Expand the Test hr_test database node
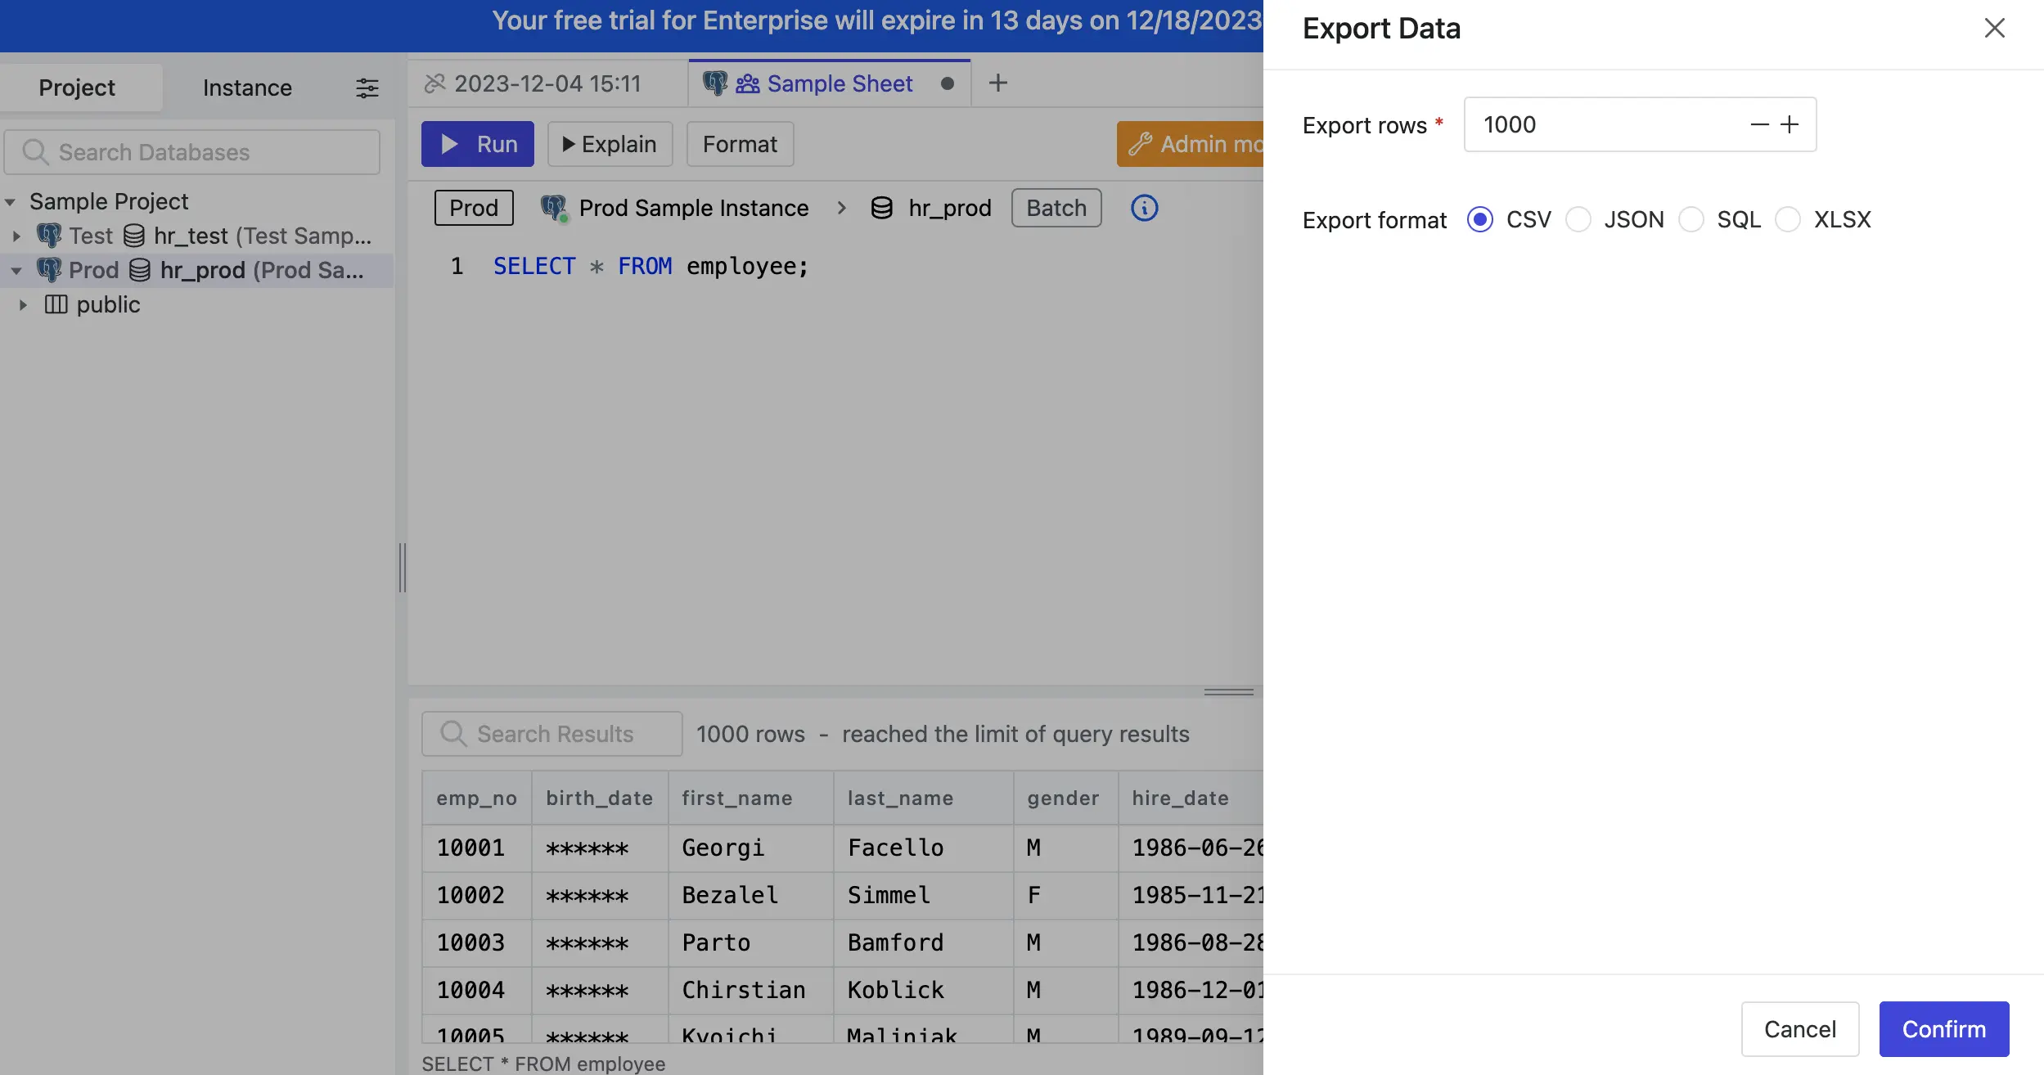This screenshot has width=2044, height=1075. (x=16, y=236)
